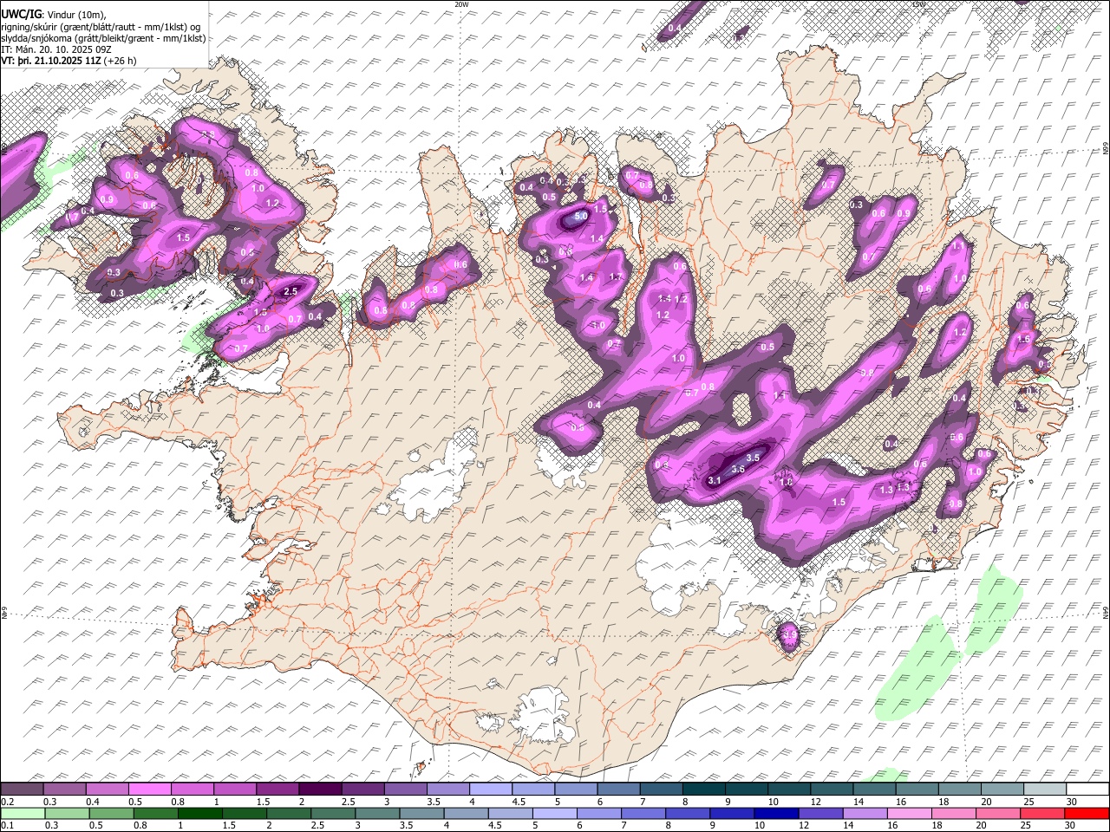This screenshot has width=1110, height=832.
Task: Pick the bright red swatch starting at 30
Action: [1086, 813]
